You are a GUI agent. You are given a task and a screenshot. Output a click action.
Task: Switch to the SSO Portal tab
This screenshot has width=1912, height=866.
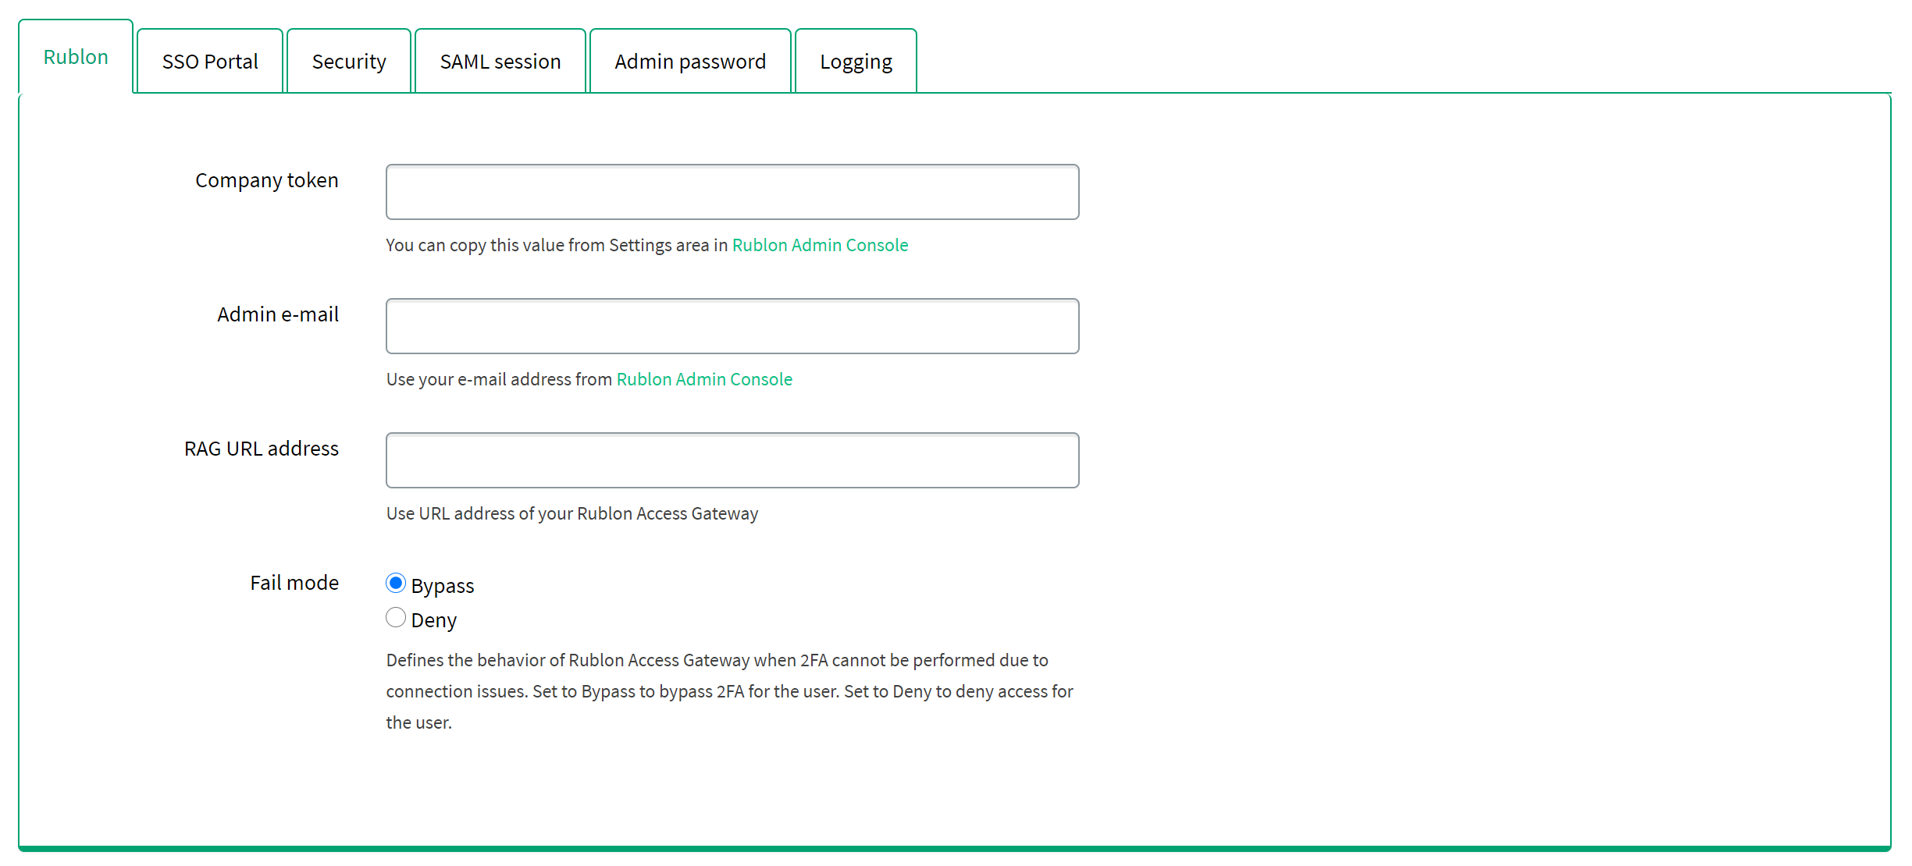coord(209,62)
